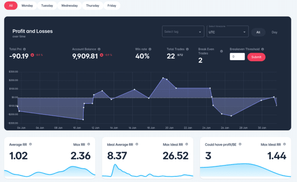This screenshot has width=297, height=182.
Task: Open the Select tag dropdown
Action: click(x=183, y=32)
